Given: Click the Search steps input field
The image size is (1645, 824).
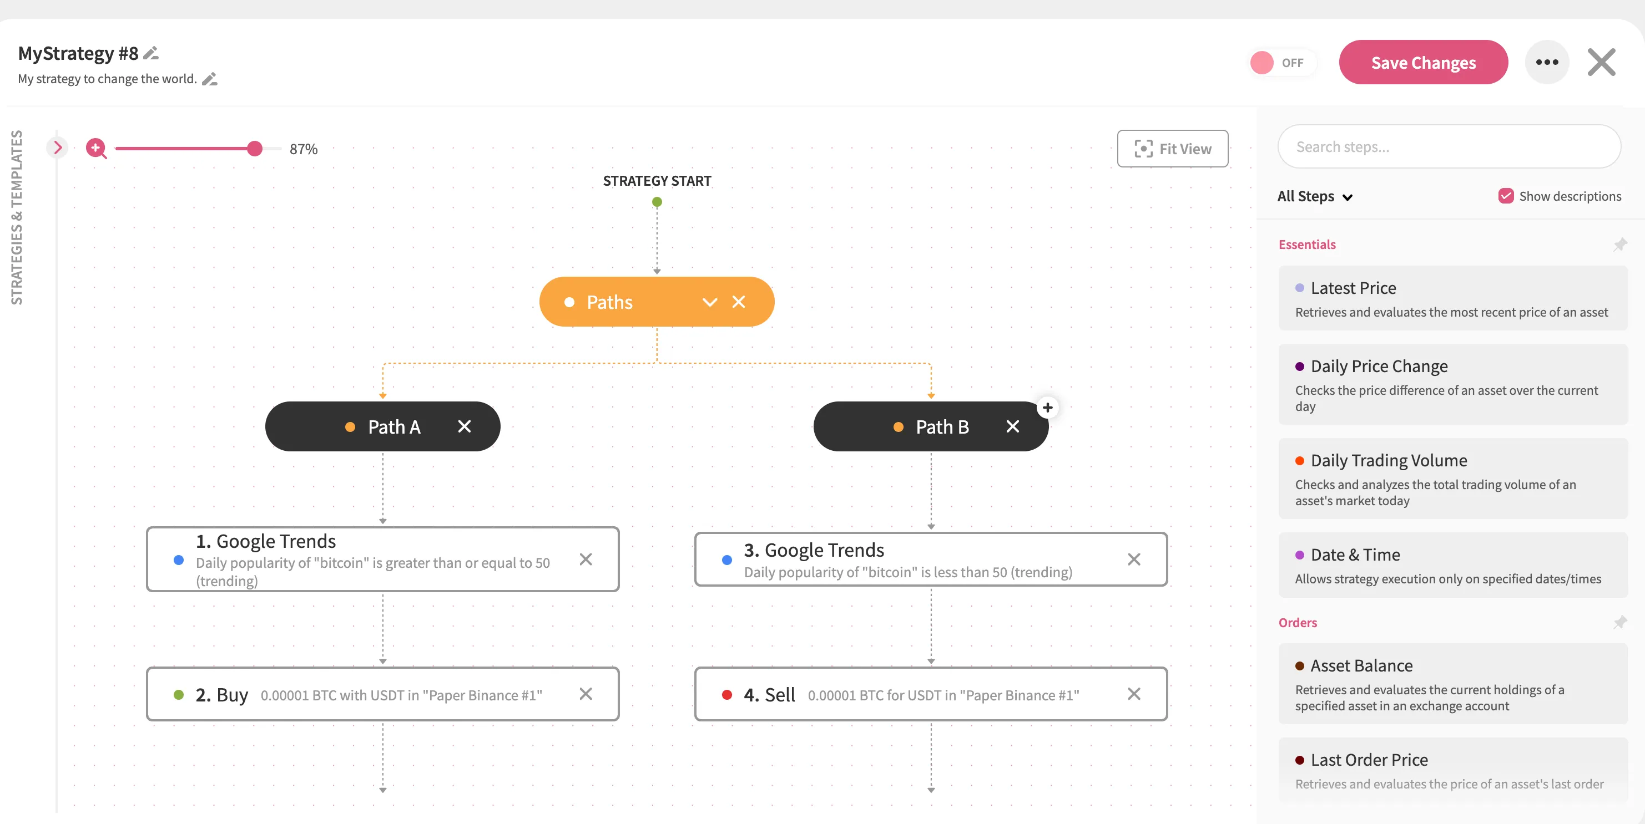Looking at the screenshot, I should 1449,147.
